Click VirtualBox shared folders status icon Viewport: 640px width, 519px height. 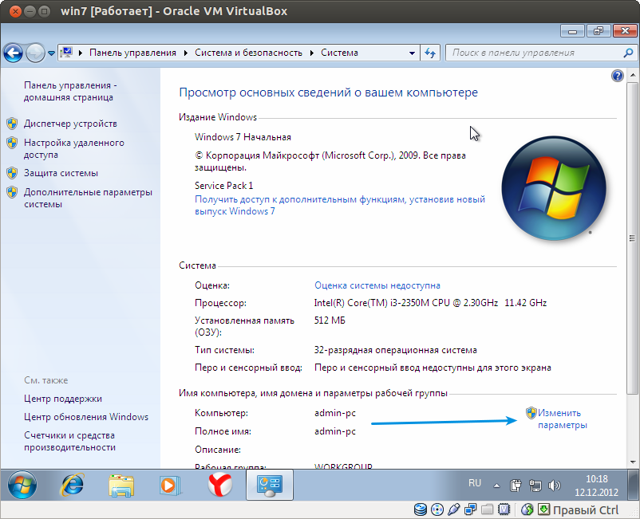coord(488,509)
